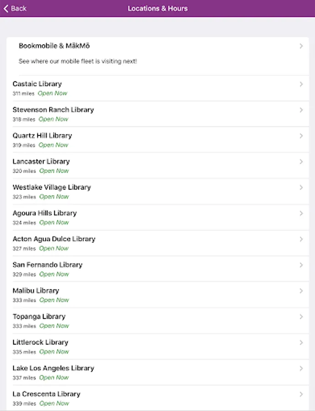Select Littlerock Library from the list

click(x=40, y=342)
